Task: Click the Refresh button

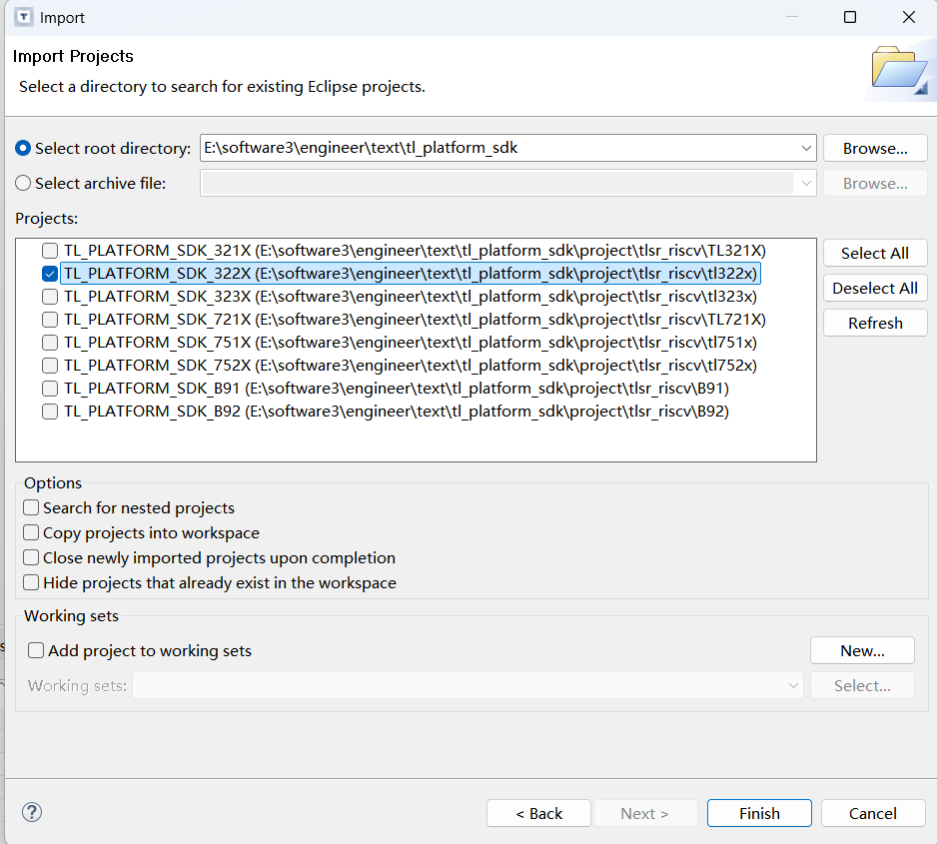Action: pyautogui.click(x=875, y=323)
